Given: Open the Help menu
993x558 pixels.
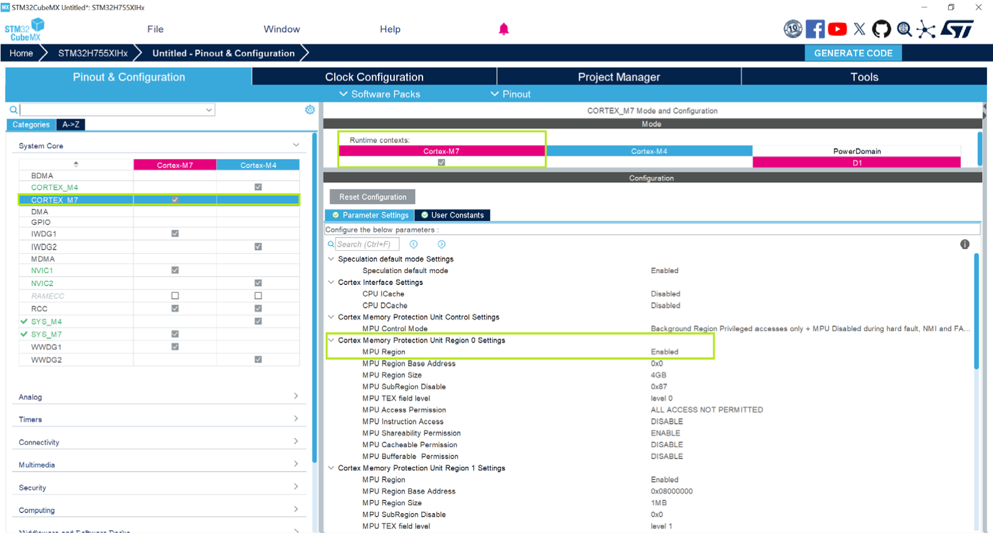Looking at the screenshot, I should point(390,29).
